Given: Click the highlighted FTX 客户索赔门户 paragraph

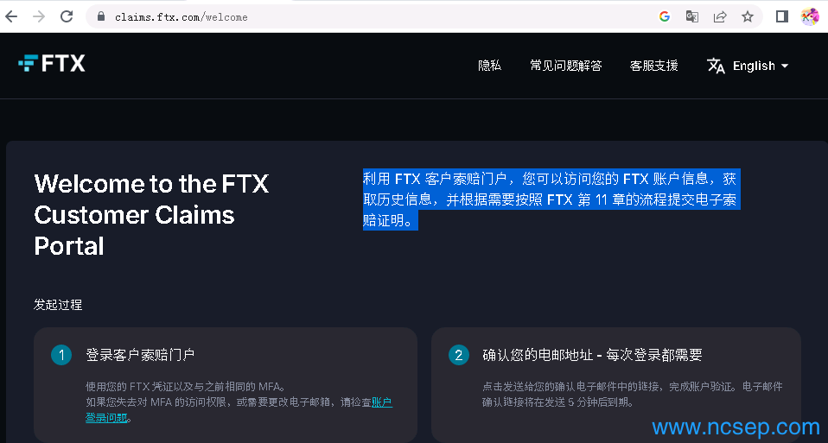Looking at the screenshot, I should pyautogui.click(x=551, y=199).
